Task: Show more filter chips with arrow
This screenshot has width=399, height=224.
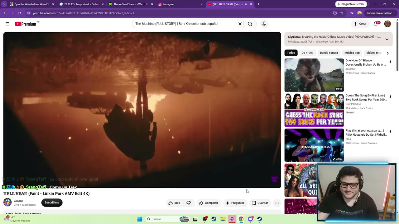Action: [x=387, y=53]
